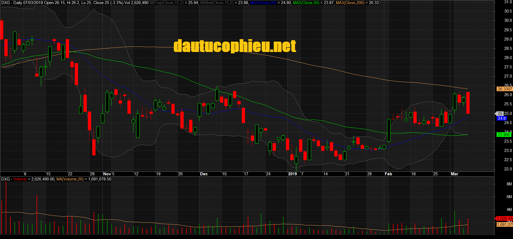
Task: Click the gray 25 last-price tag
Action: click(500, 114)
